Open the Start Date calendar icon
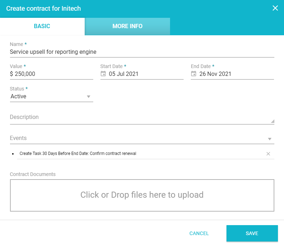Viewport: 284px width, 244px height. tap(103, 74)
